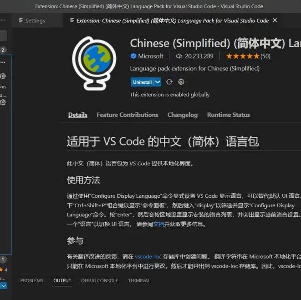This screenshot has width=301, height=300.
Task: Click the globe extension icon
Action: (x=94, y=64)
